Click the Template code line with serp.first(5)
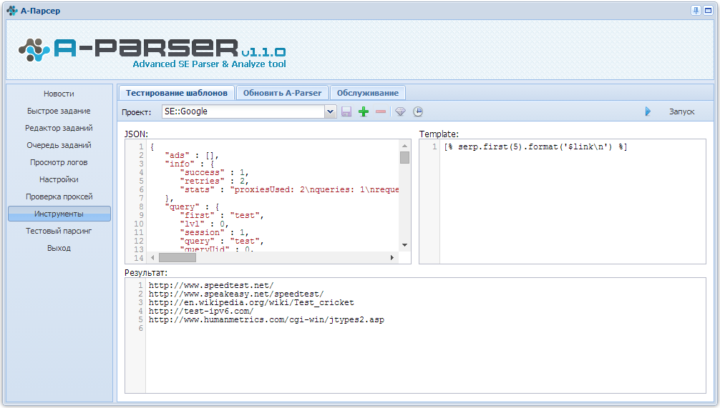 [x=535, y=146]
